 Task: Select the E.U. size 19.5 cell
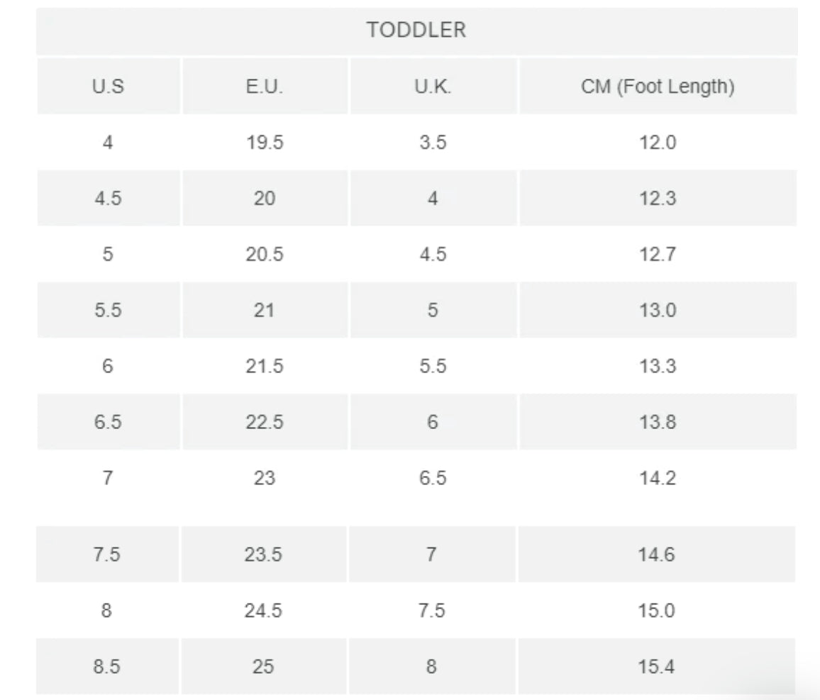pyautogui.click(x=264, y=143)
